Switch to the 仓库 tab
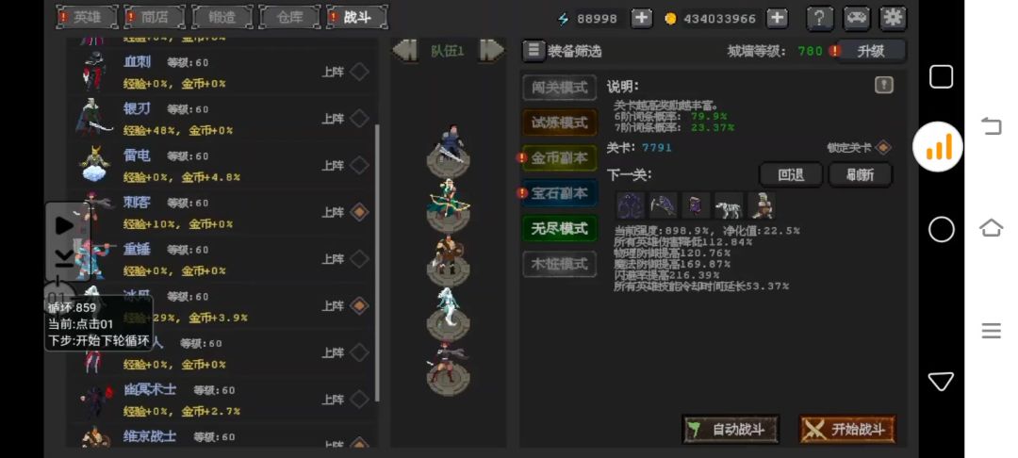 (289, 18)
